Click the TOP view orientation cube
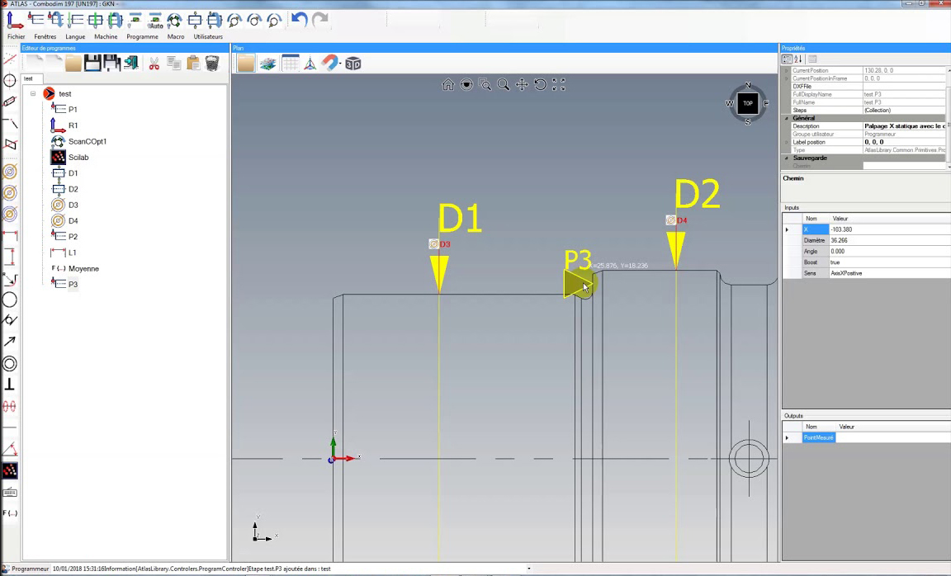The width and height of the screenshot is (951, 576). 748,103
